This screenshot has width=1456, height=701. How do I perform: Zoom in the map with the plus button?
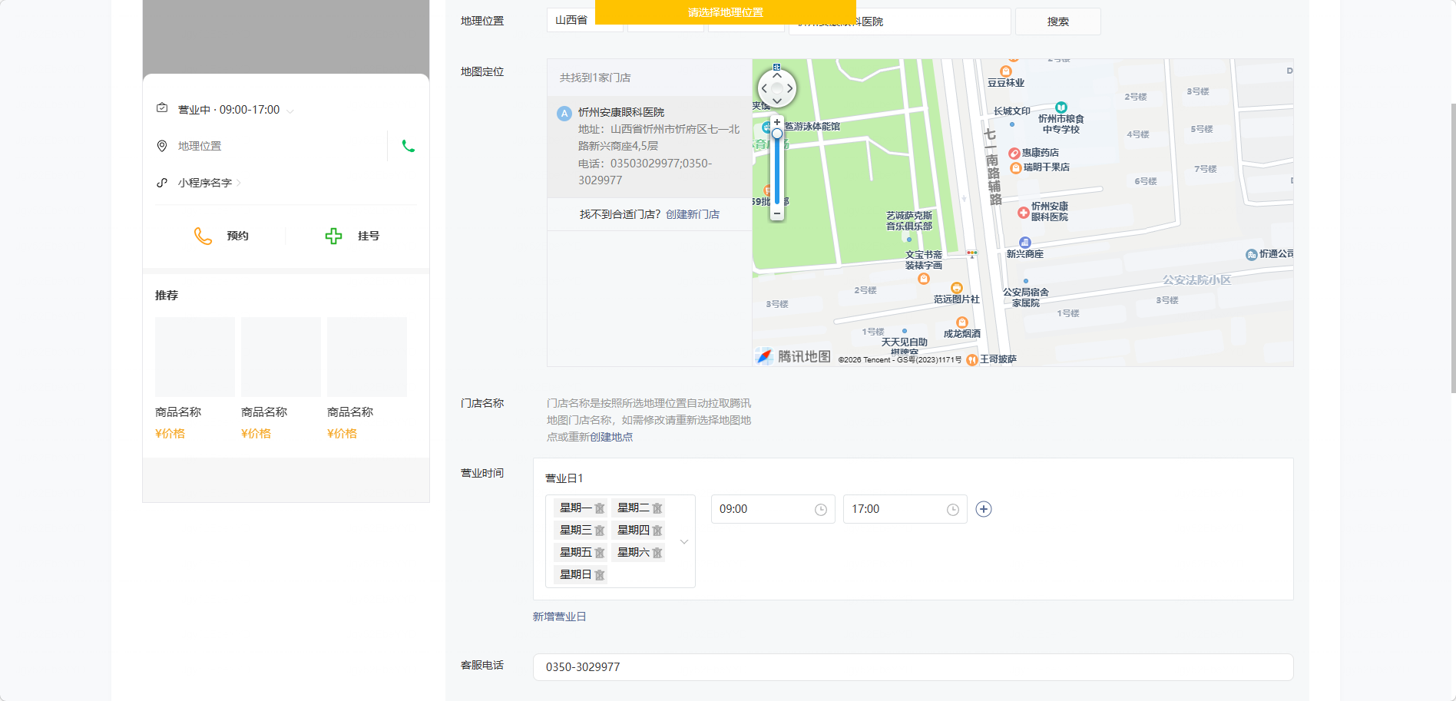coord(777,122)
